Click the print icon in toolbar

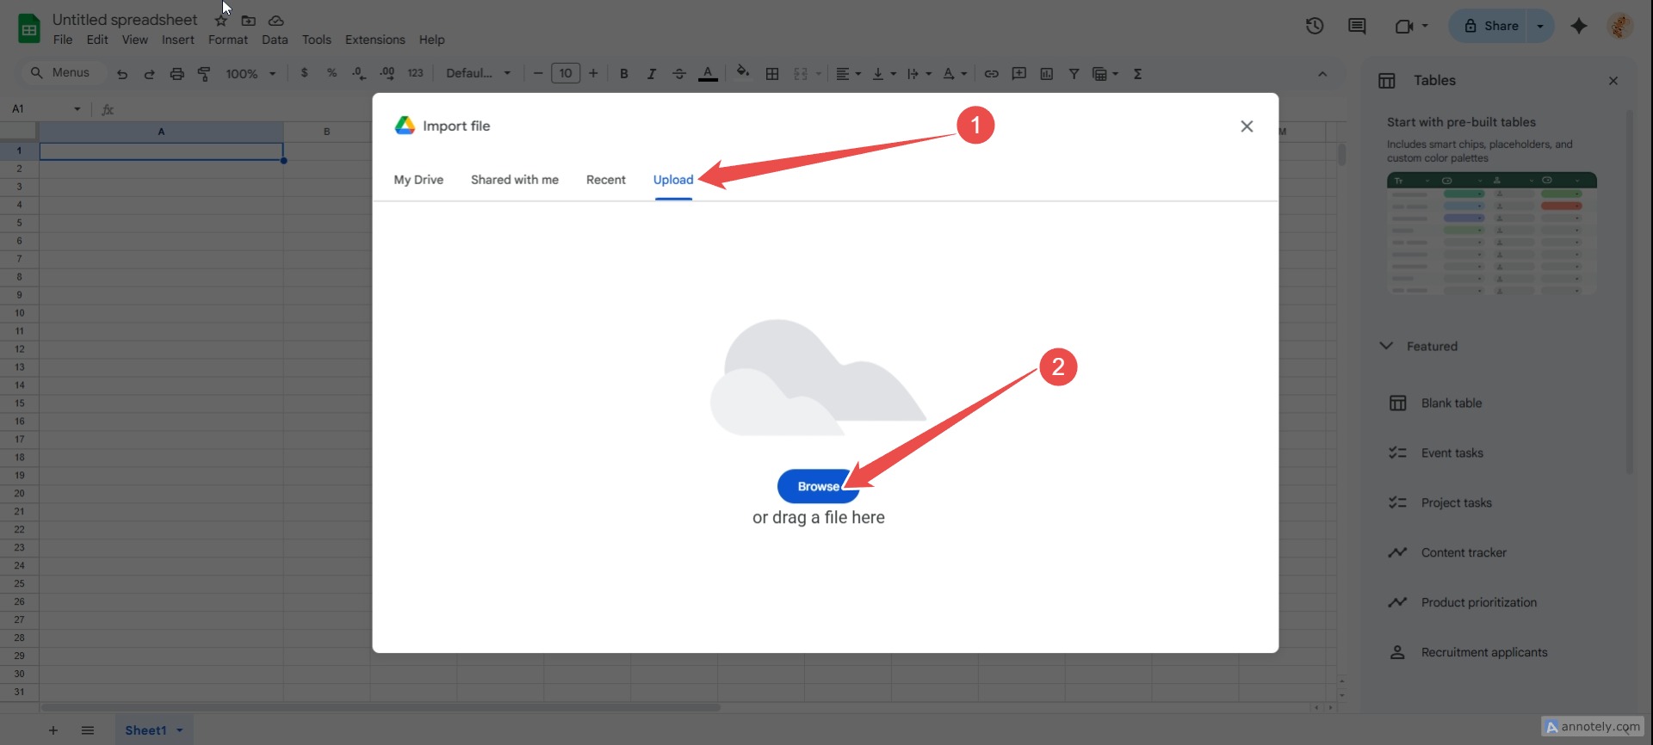pyautogui.click(x=176, y=74)
